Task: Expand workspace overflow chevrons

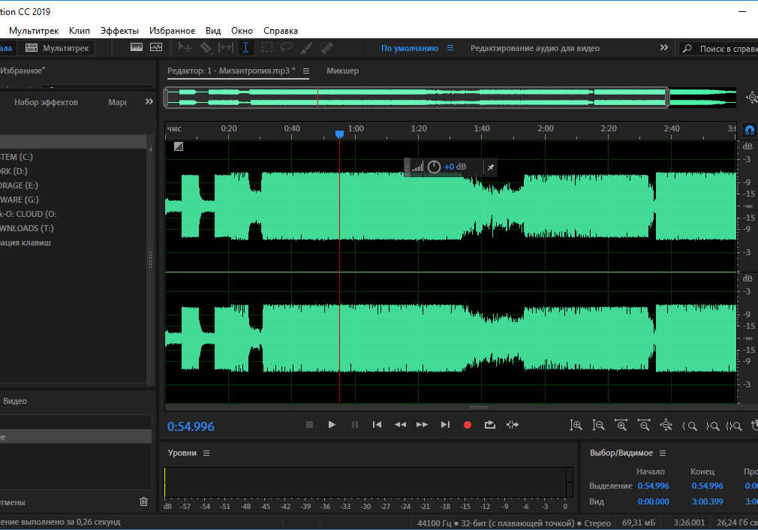Action: tap(663, 47)
